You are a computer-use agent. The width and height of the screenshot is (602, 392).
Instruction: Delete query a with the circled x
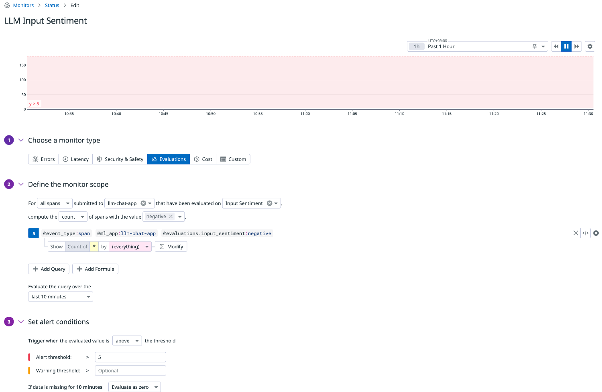(x=596, y=233)
